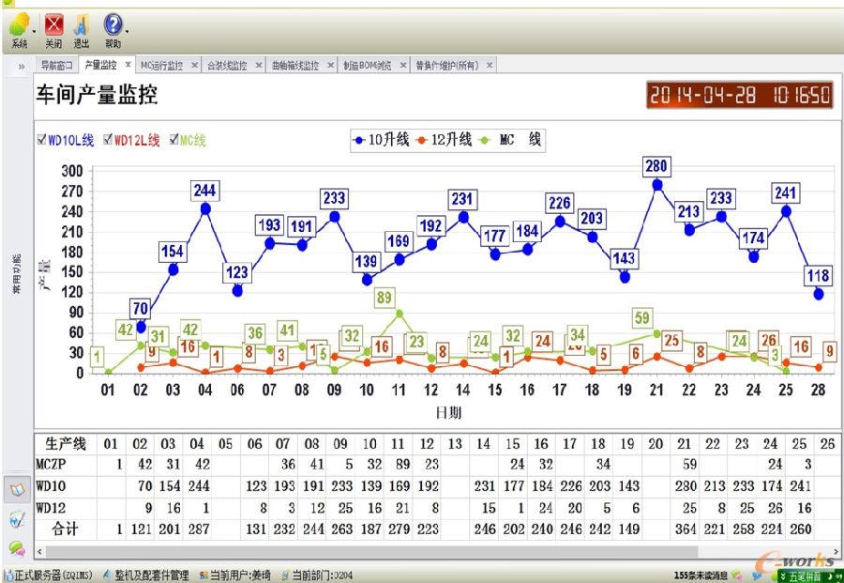The image size is (844, 583).
Task: Open the 系统 (System) toolbar icon
Action: pos(18,26)
